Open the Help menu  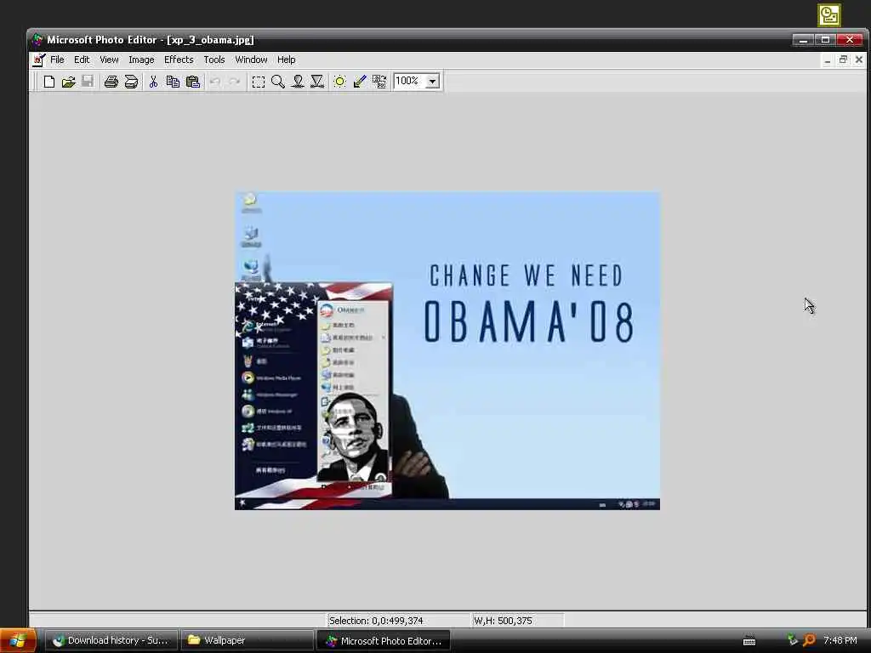click(x=286, y=60)
